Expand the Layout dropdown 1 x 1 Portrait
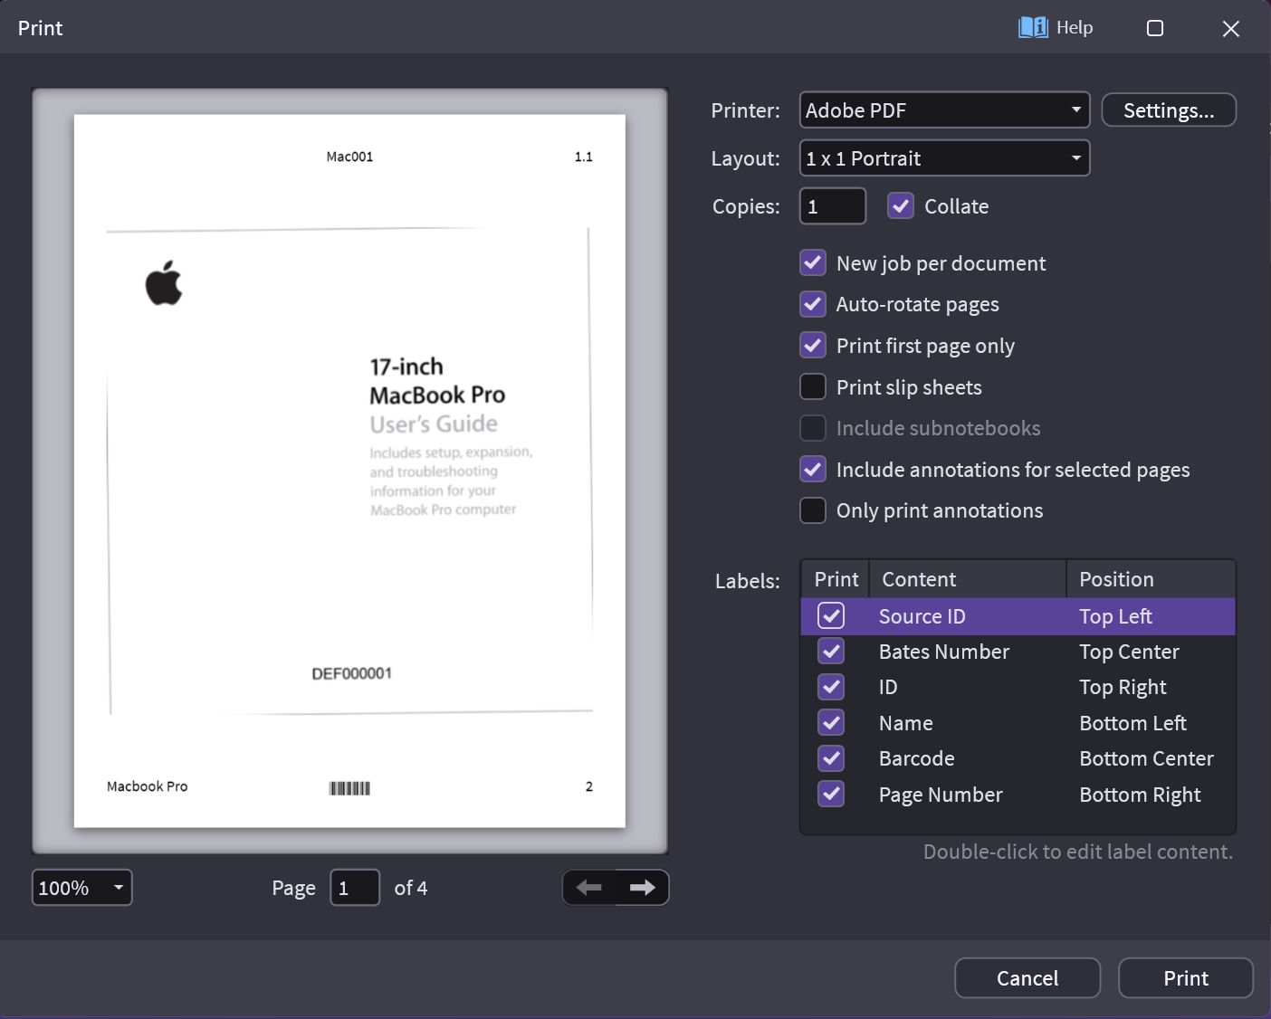1271x1019 pixels. click(x=944, y=158)
